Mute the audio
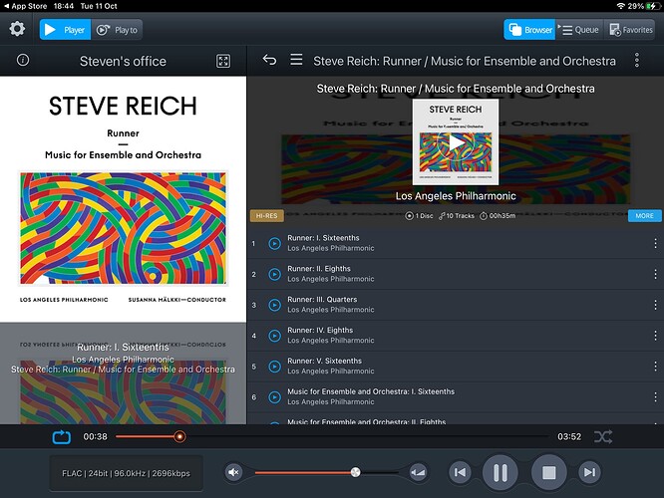This screenshot has height=498, width=664. coord(233,472)
